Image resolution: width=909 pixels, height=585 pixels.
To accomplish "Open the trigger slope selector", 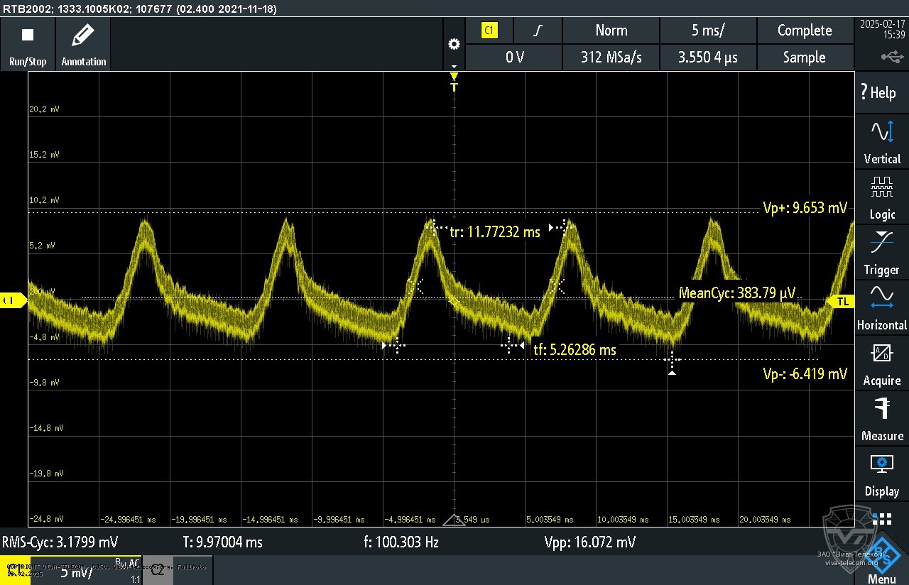I will 538,31.
